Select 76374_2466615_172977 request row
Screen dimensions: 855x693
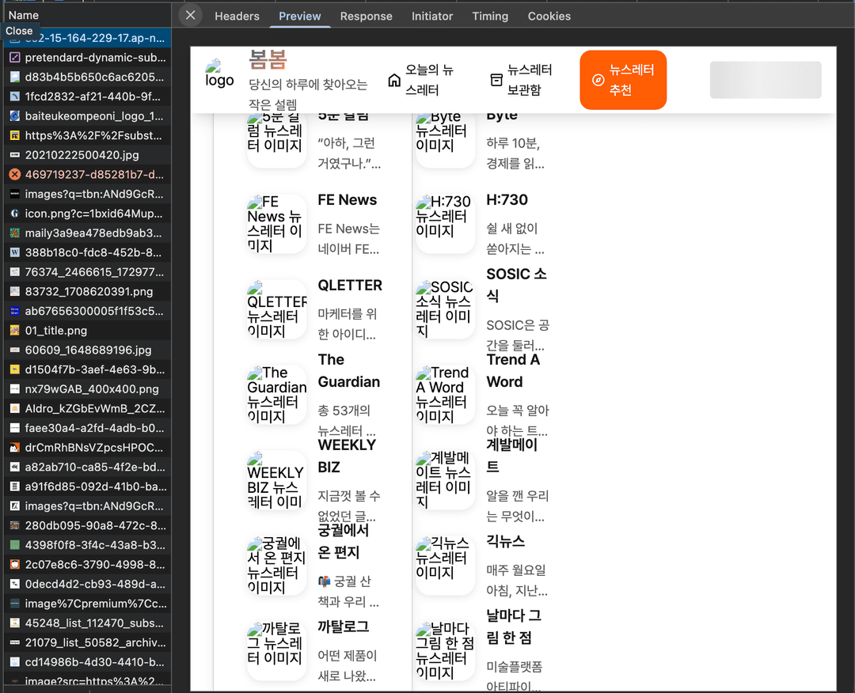pos(87,272)
